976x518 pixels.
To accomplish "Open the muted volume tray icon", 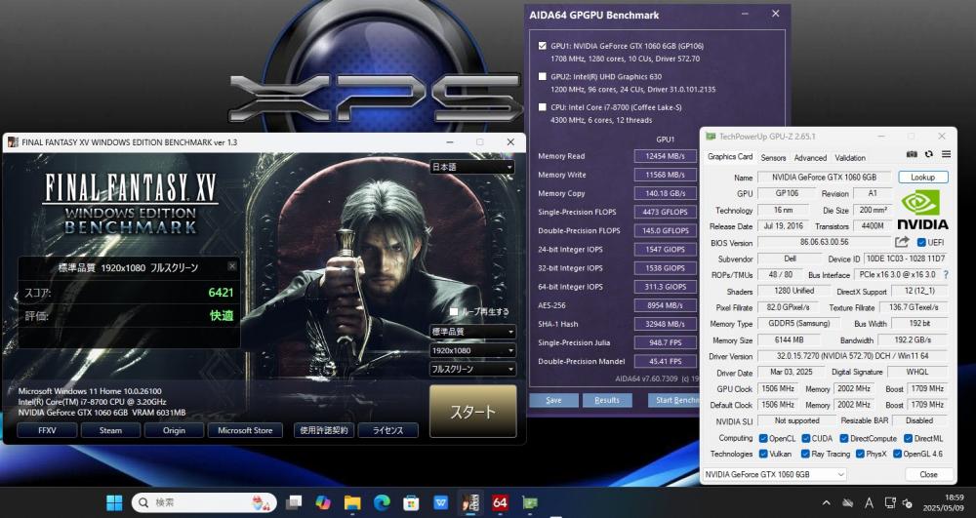I will click(x=908, y=503).
